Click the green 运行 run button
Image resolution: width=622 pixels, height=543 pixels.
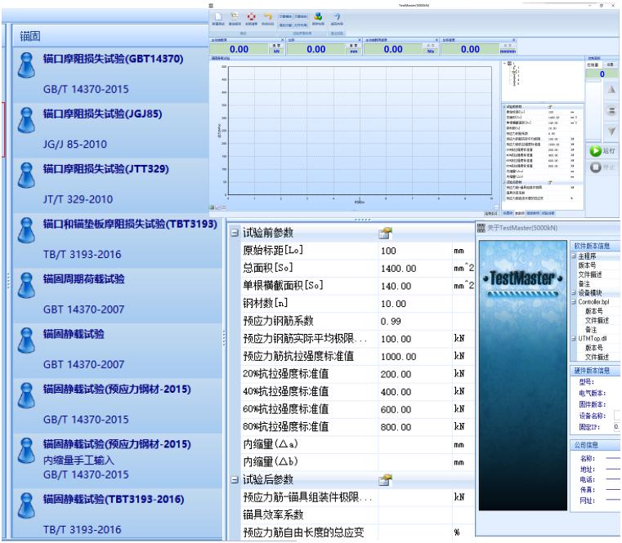tap(602, 151)
